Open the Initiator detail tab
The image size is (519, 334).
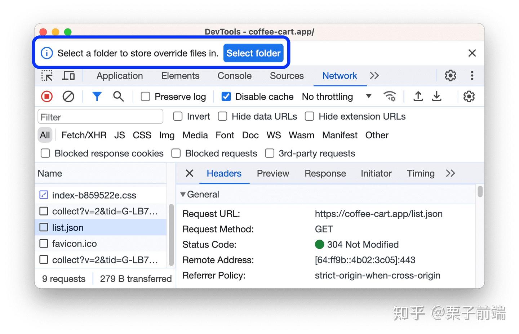[376, 173]
